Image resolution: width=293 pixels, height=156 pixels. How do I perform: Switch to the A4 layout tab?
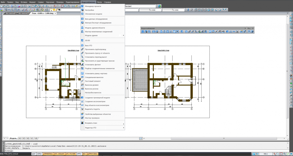[x=20, y=139]
